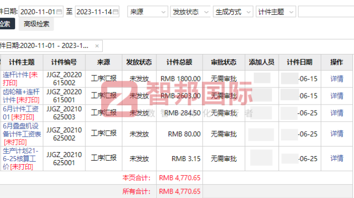View 详情 for RMB 80.00 row
The height and width of the screenshot is (198, 354).
click(337, 134)
